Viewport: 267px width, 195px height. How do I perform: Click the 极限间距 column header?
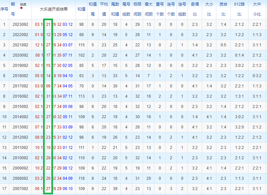point(137,9)
